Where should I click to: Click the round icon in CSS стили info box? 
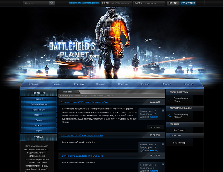click(163, 111)
